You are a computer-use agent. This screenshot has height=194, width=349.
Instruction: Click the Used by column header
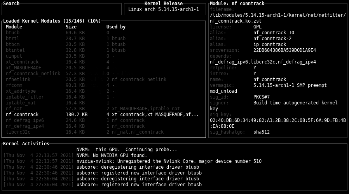[116, 27]
